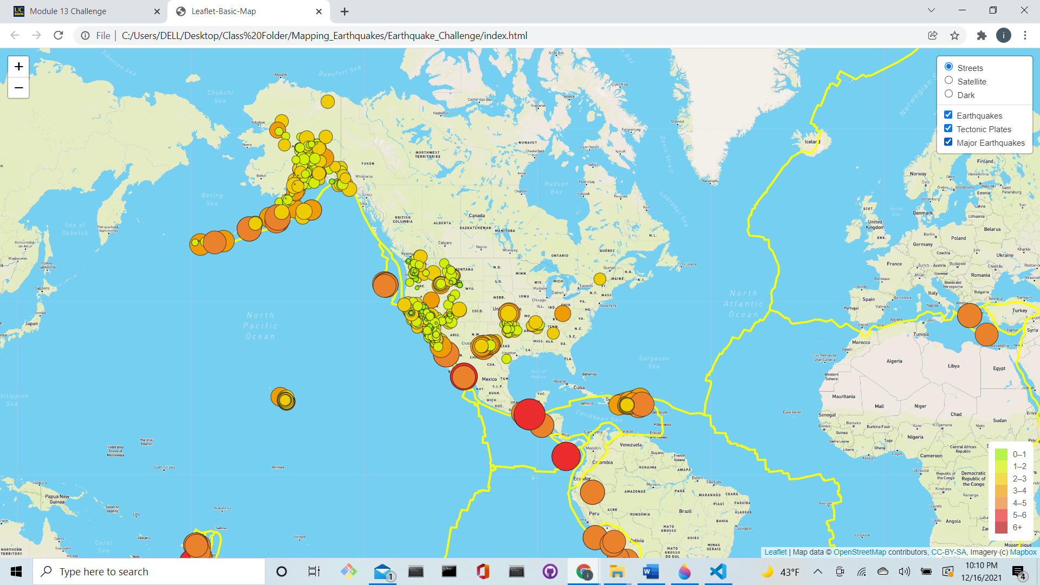Screen dimensions: 1040x585
Task: Uncheck the Earthquakes overlay
Action: point(948,114)
